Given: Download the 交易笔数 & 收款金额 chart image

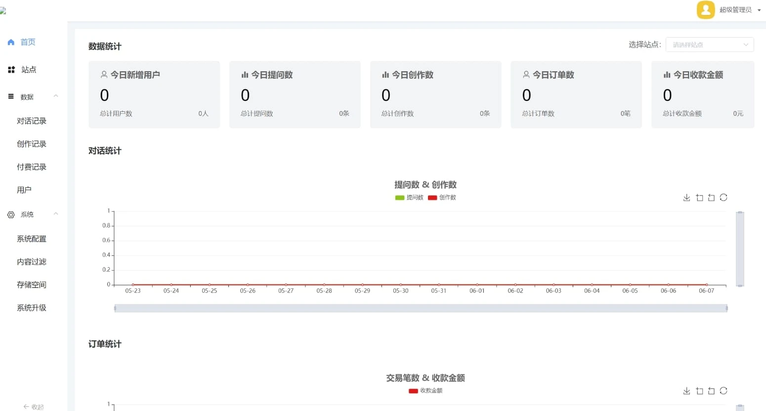Looking at the screenshot, I should tap(686, 391).
